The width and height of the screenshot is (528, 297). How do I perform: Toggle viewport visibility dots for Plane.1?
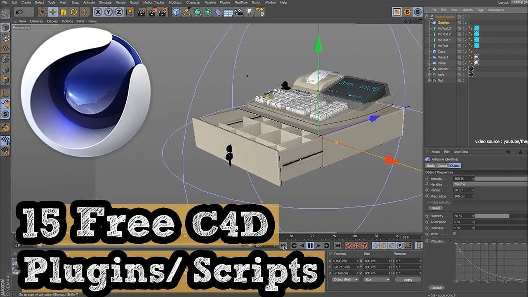point(463,57)
